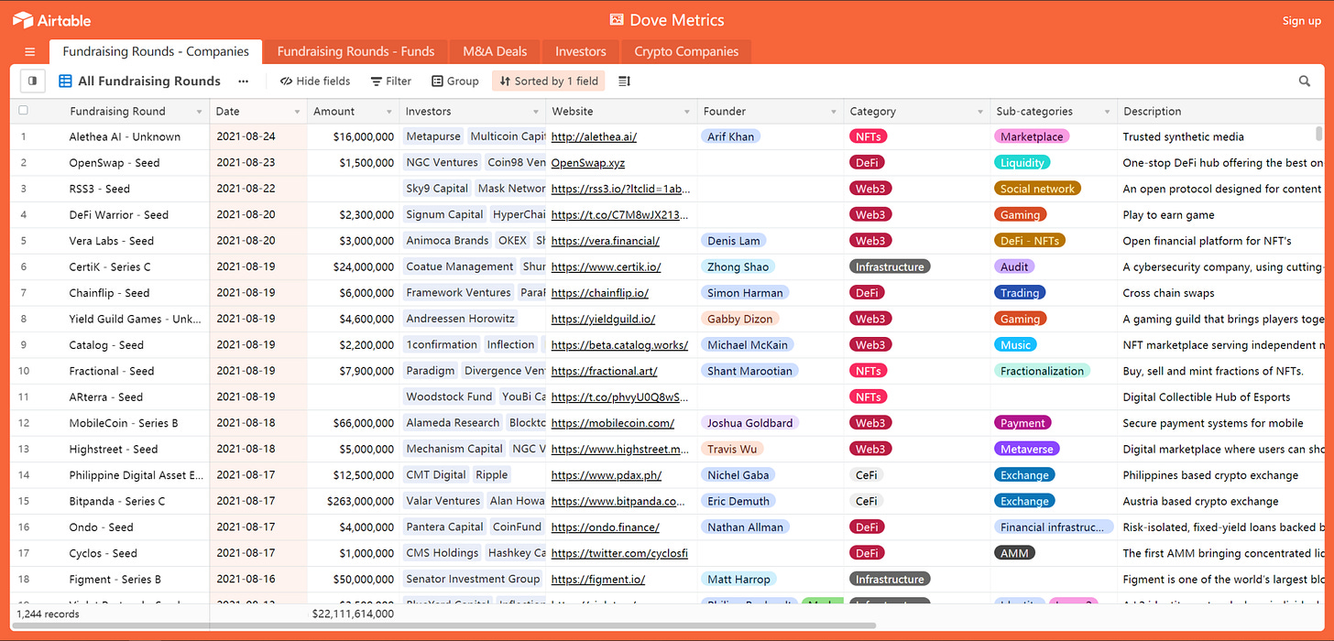Click the 1,244 records summary
Screen dimensions: 1334x641
coord(48,614)
